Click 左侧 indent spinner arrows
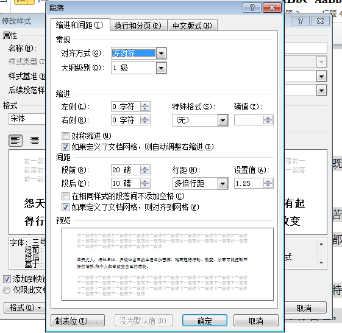Screen dimensions: 342x333 click(x=144, y=107)
